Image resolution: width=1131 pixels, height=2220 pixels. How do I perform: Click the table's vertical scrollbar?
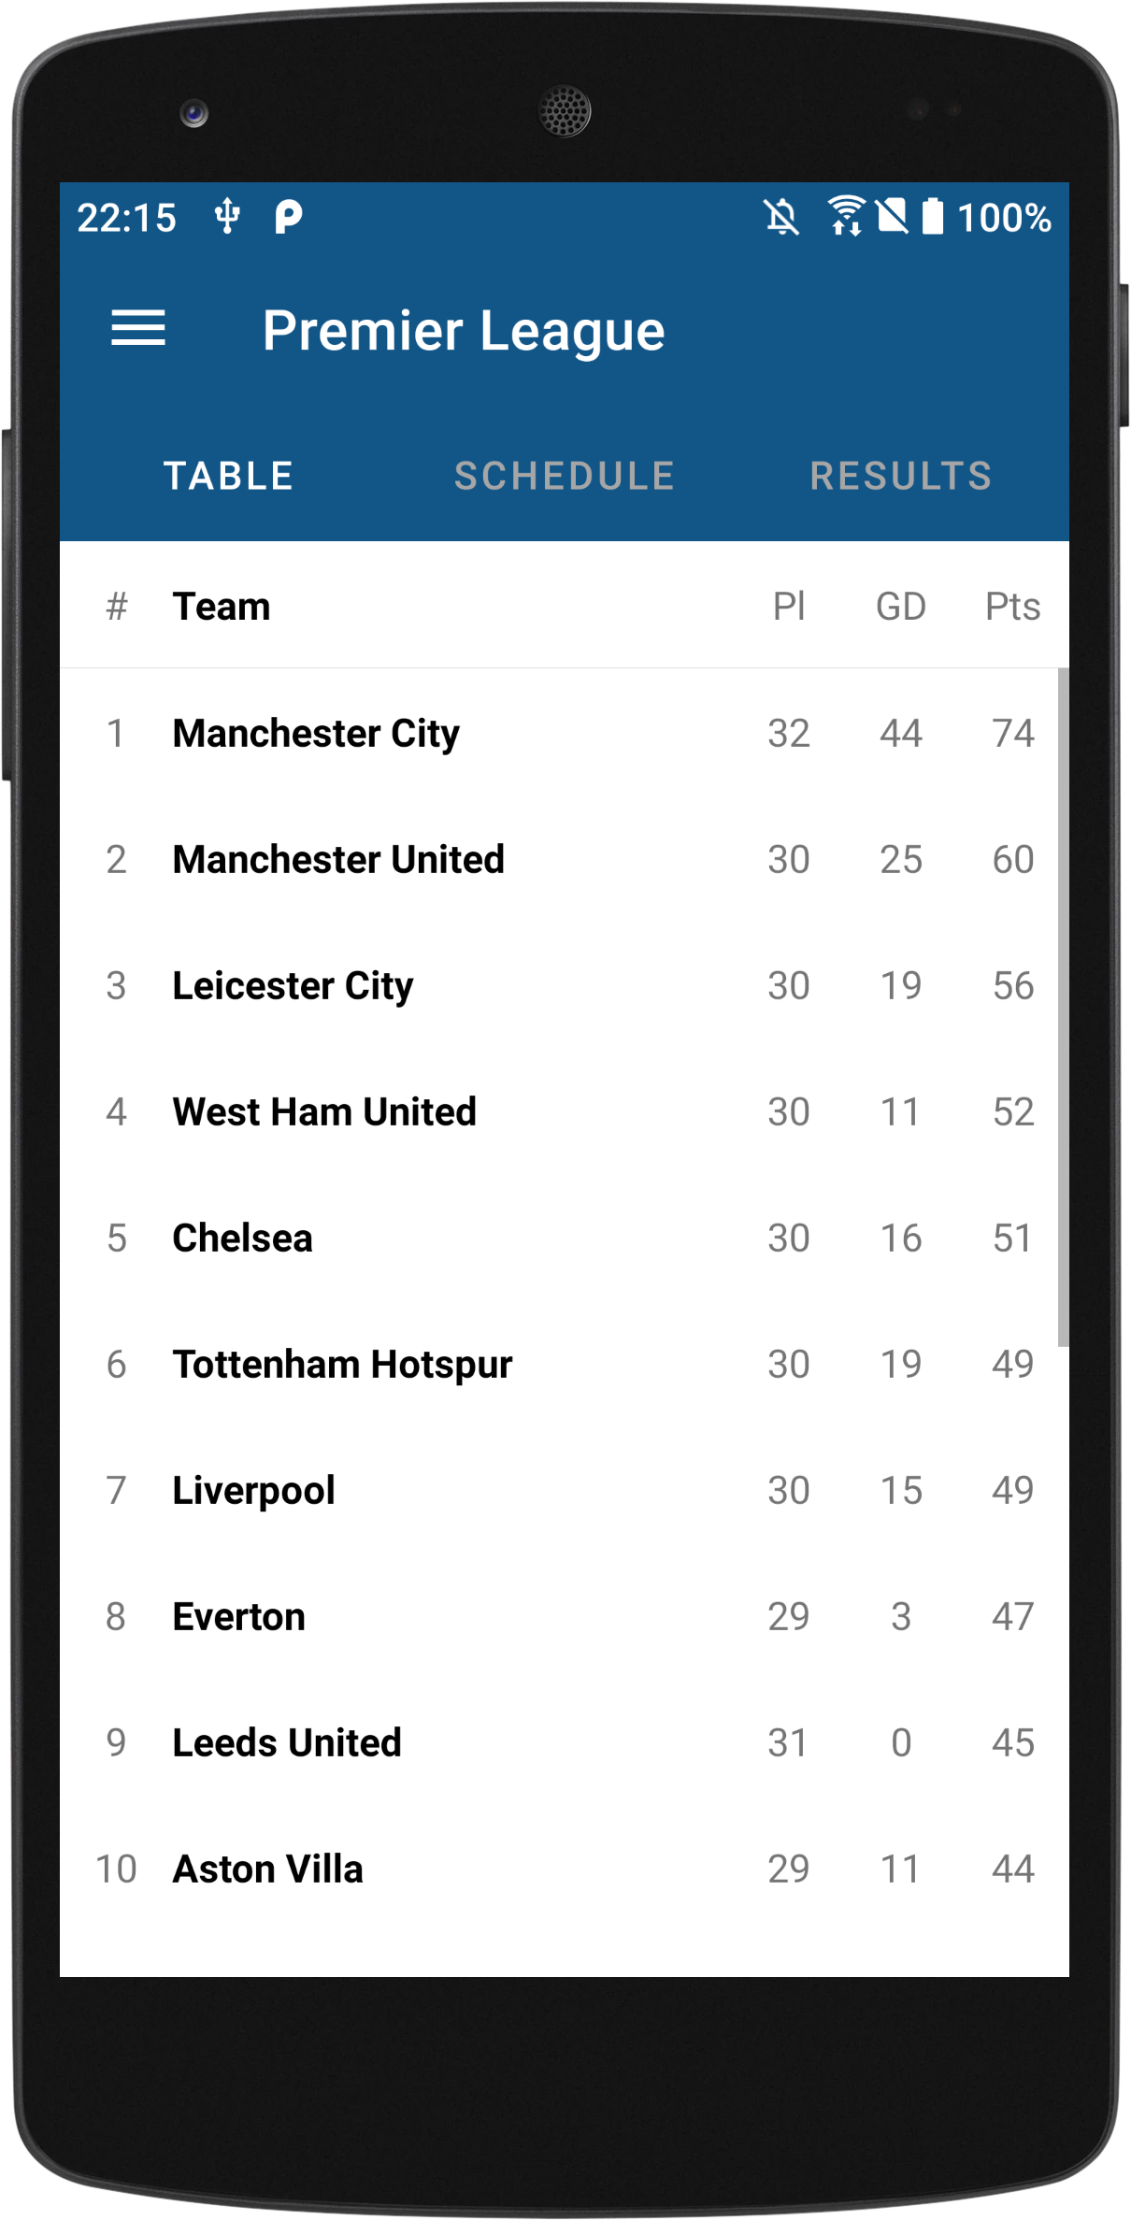click(1063, 1008)
